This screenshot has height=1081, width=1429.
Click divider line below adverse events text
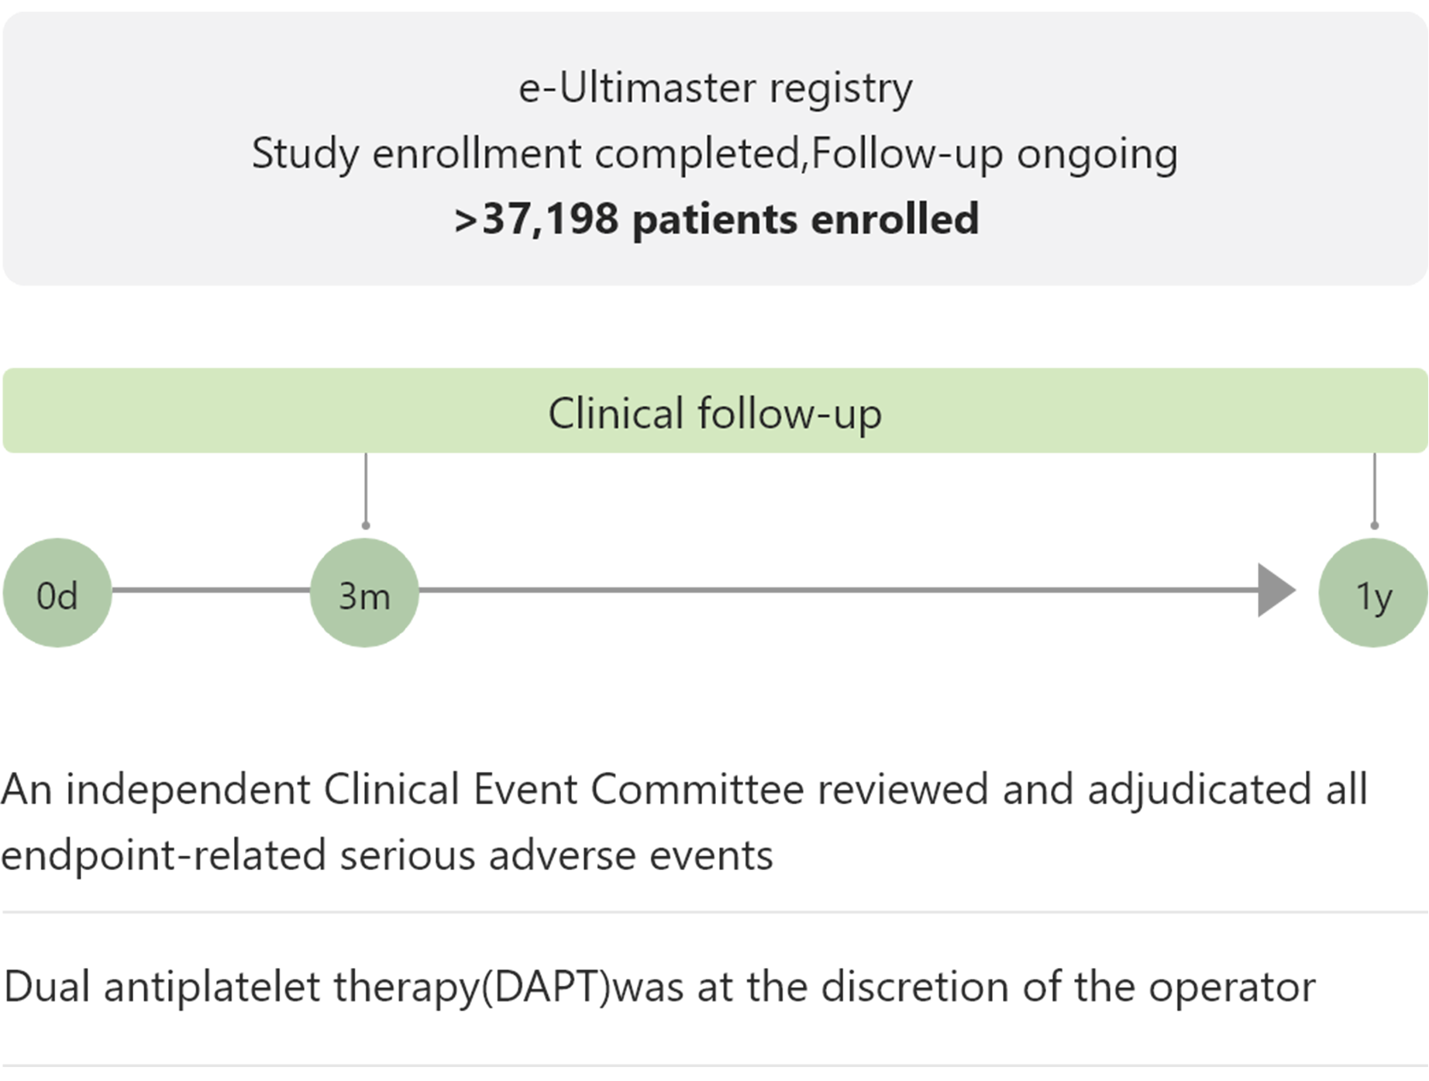[x=714, y=912]
